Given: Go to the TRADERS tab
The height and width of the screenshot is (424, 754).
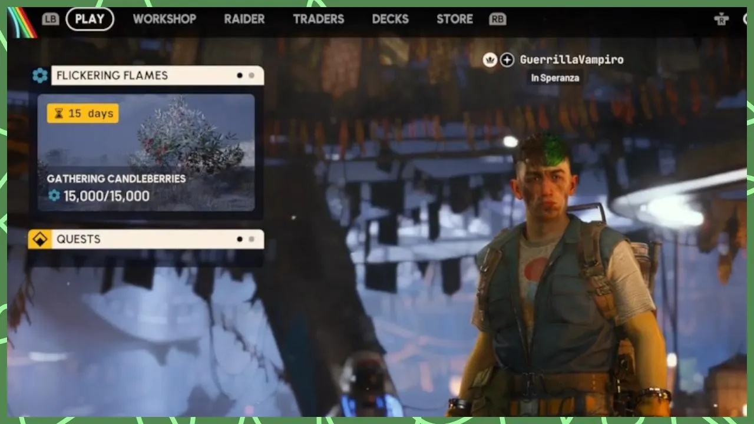Looking at the screenshot, I should point(319,19).
